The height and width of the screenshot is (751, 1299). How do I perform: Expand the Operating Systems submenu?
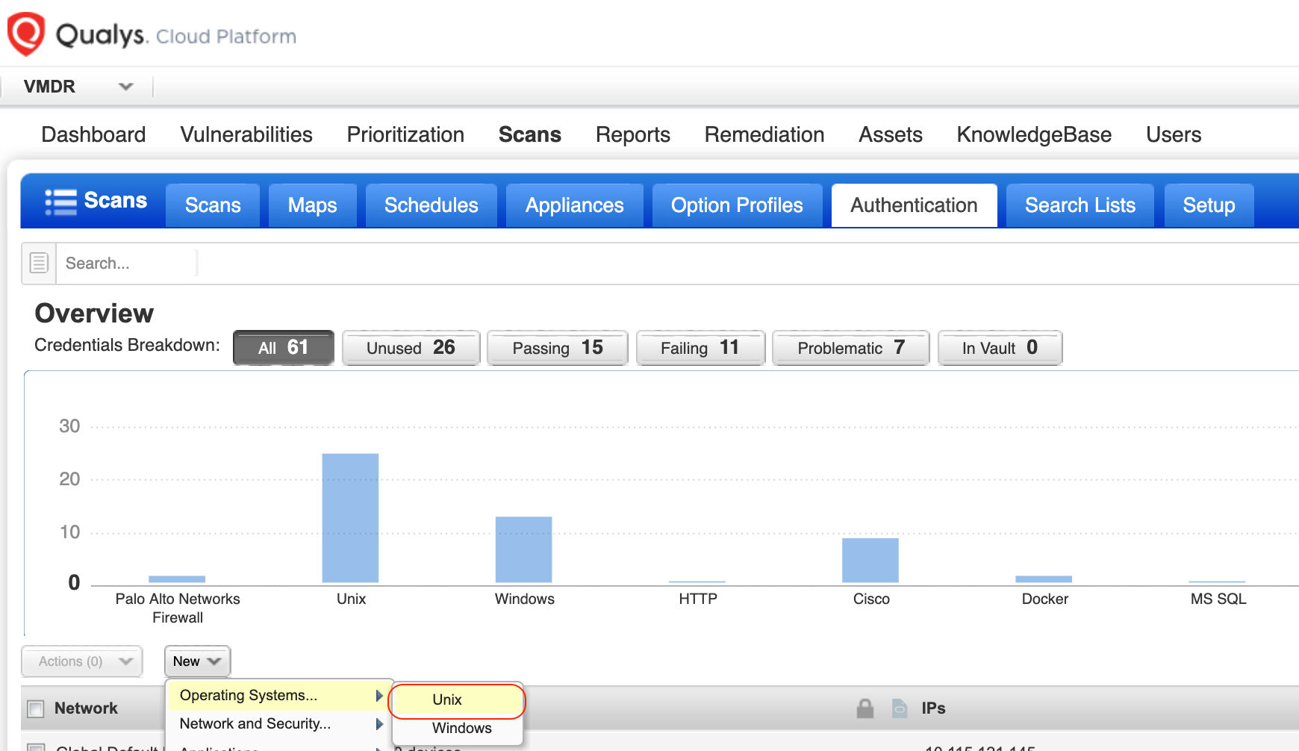tap(249, 694)
